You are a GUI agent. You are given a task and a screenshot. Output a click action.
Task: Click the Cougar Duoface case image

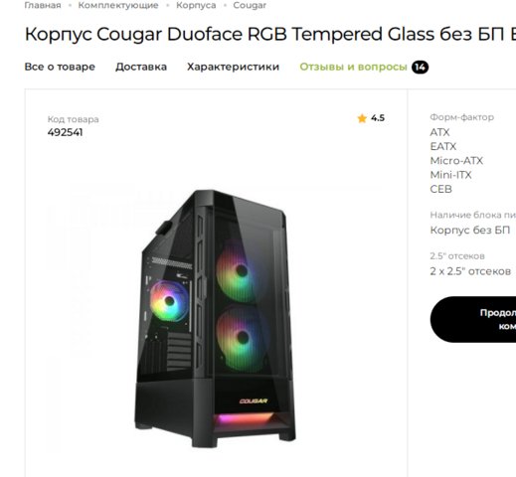[x=215, y=319]
